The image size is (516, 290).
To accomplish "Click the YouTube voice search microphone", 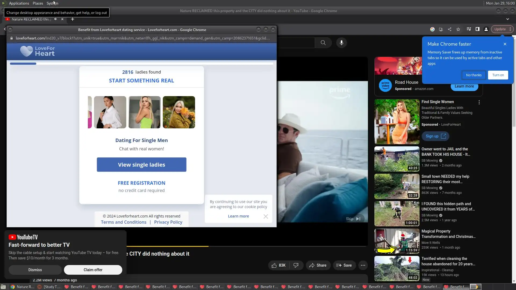I will coord(342,43).
